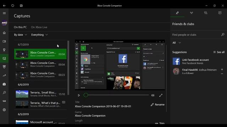Viewport: 227px width, 127px height.
Task: Click the capture details pane scrollbar
Action: coord(166,78)
